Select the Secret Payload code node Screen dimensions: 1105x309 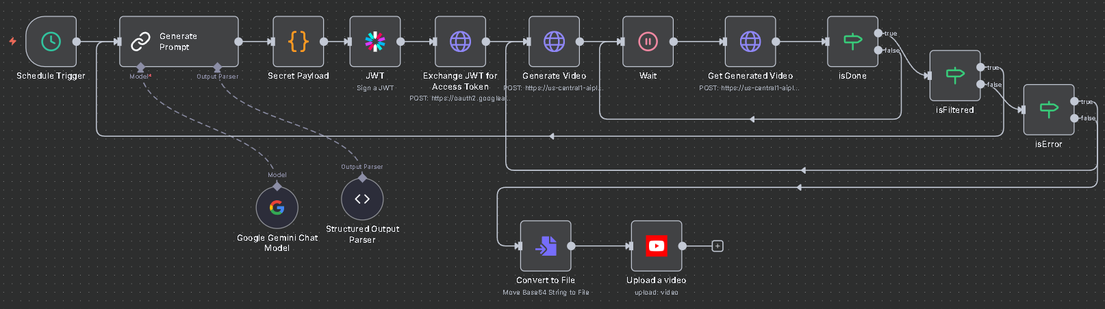click(298, 42)
